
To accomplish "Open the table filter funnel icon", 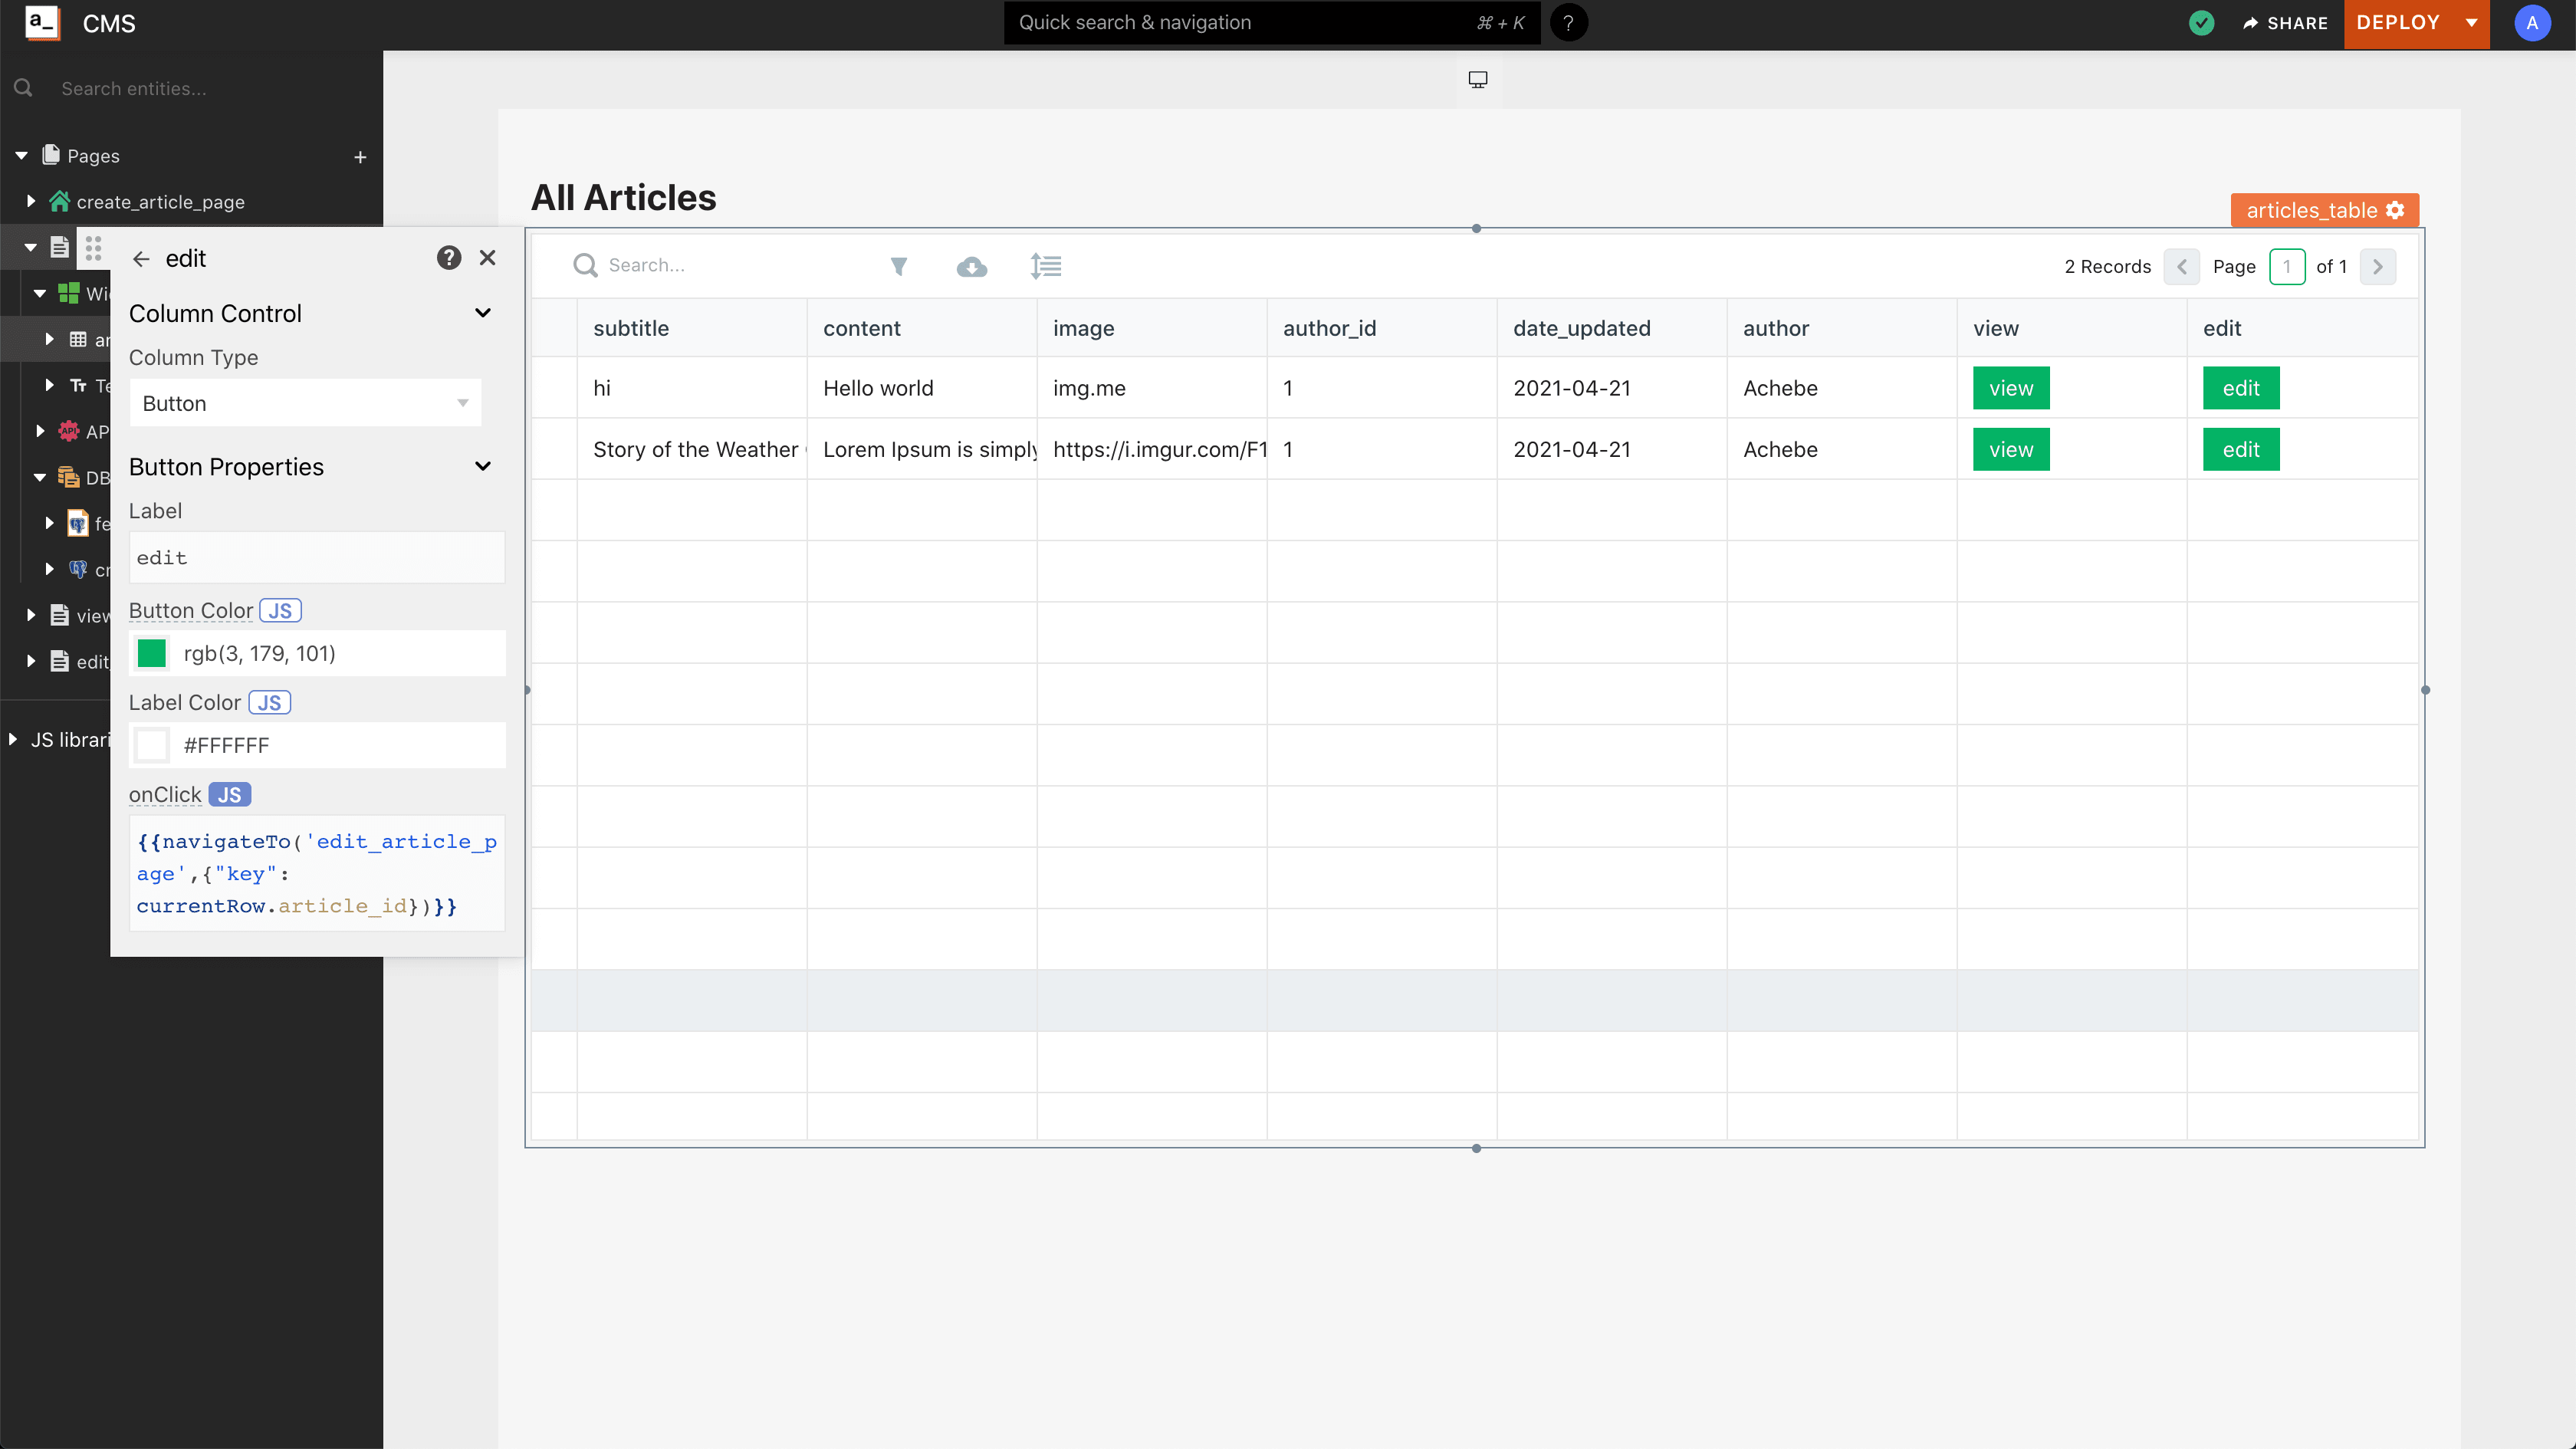I will (898, 266).
